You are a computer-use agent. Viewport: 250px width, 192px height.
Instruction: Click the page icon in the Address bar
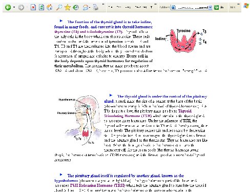pyautogui.click(x=174, y=7)
